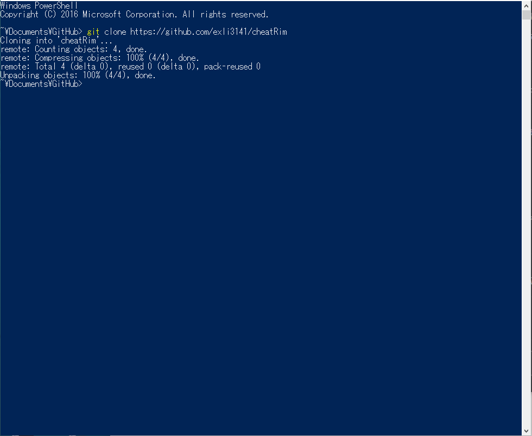Click the Microsoft Corporation copyright line

point(135,14)
